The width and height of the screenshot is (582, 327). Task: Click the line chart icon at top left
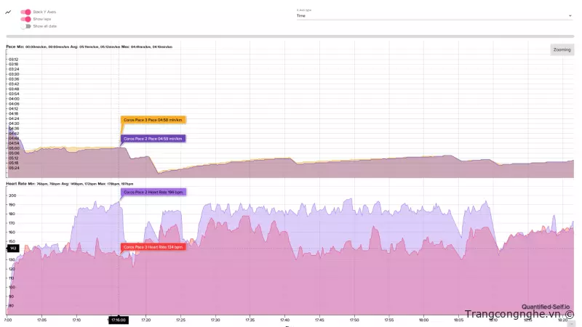tap(8, 12)
